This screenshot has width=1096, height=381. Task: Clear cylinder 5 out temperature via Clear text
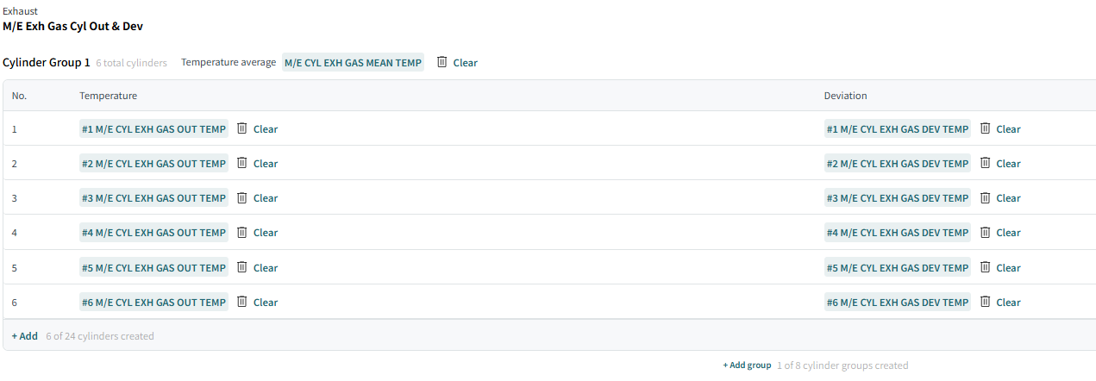[x=266, y=268]
